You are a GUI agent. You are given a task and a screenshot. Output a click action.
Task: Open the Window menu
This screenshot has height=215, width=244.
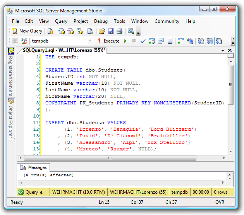tap(140, 21)
